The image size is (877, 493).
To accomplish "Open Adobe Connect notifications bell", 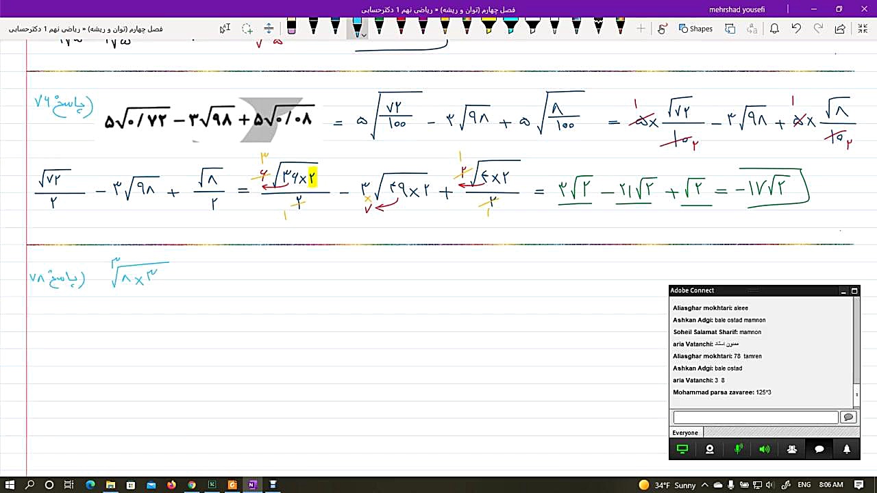I will click(847, 449).
